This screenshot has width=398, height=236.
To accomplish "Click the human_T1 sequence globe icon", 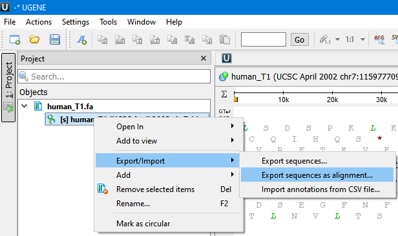I will (x=224, y=76).
